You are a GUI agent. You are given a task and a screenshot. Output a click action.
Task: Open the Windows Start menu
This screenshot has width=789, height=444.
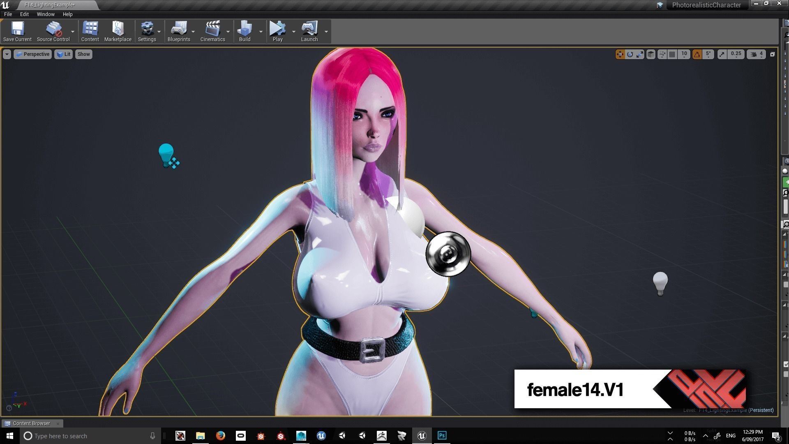pyautogui.click(x=10, y=436)
